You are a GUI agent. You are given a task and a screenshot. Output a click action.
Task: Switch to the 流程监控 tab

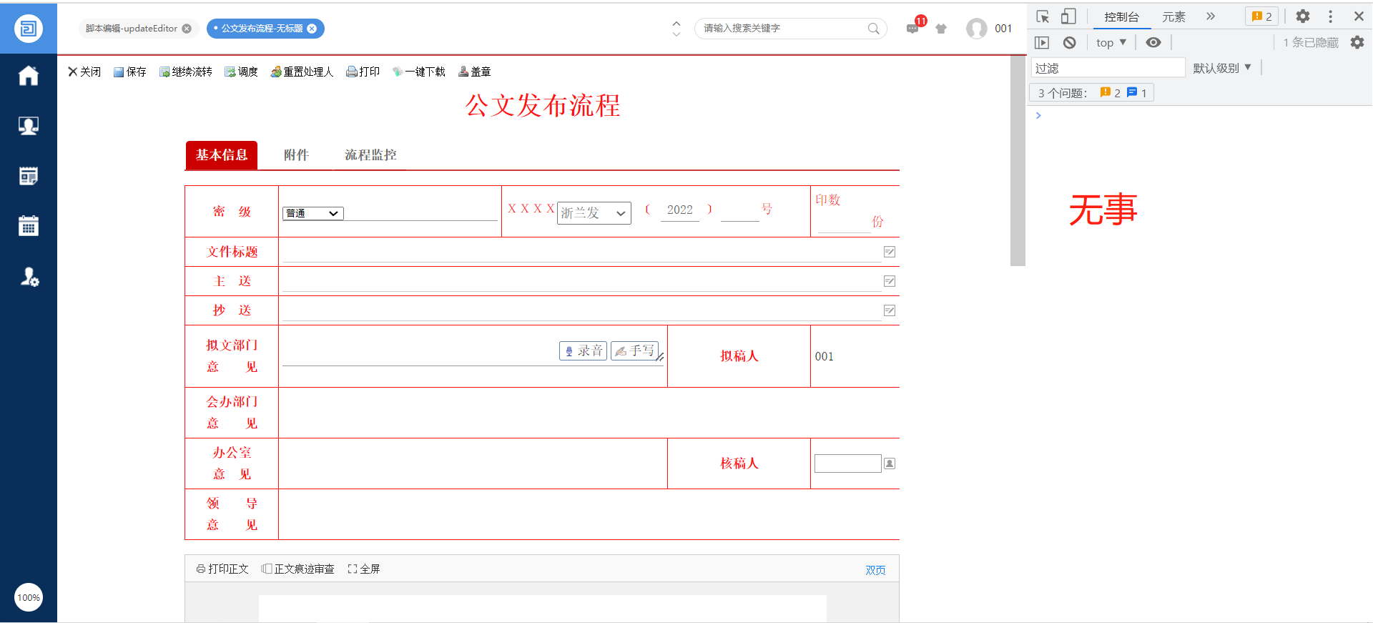coord(370,155)
